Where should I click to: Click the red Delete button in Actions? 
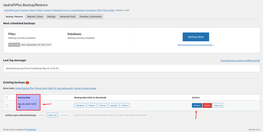[x=207, y=105]
